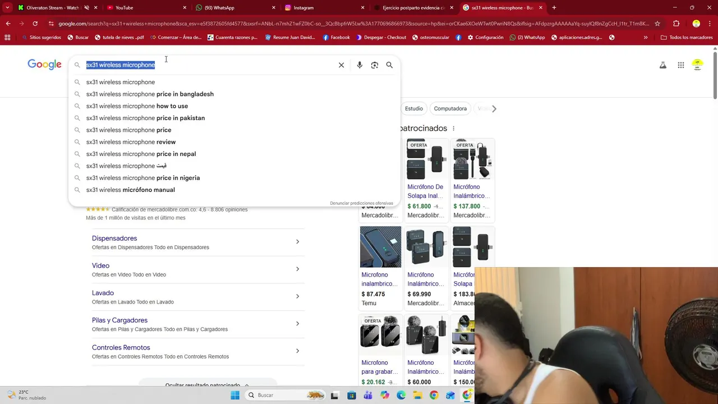Open Resume Juan David bookmark
Screen dimensions: 718x404
click(x=290, y=38)
